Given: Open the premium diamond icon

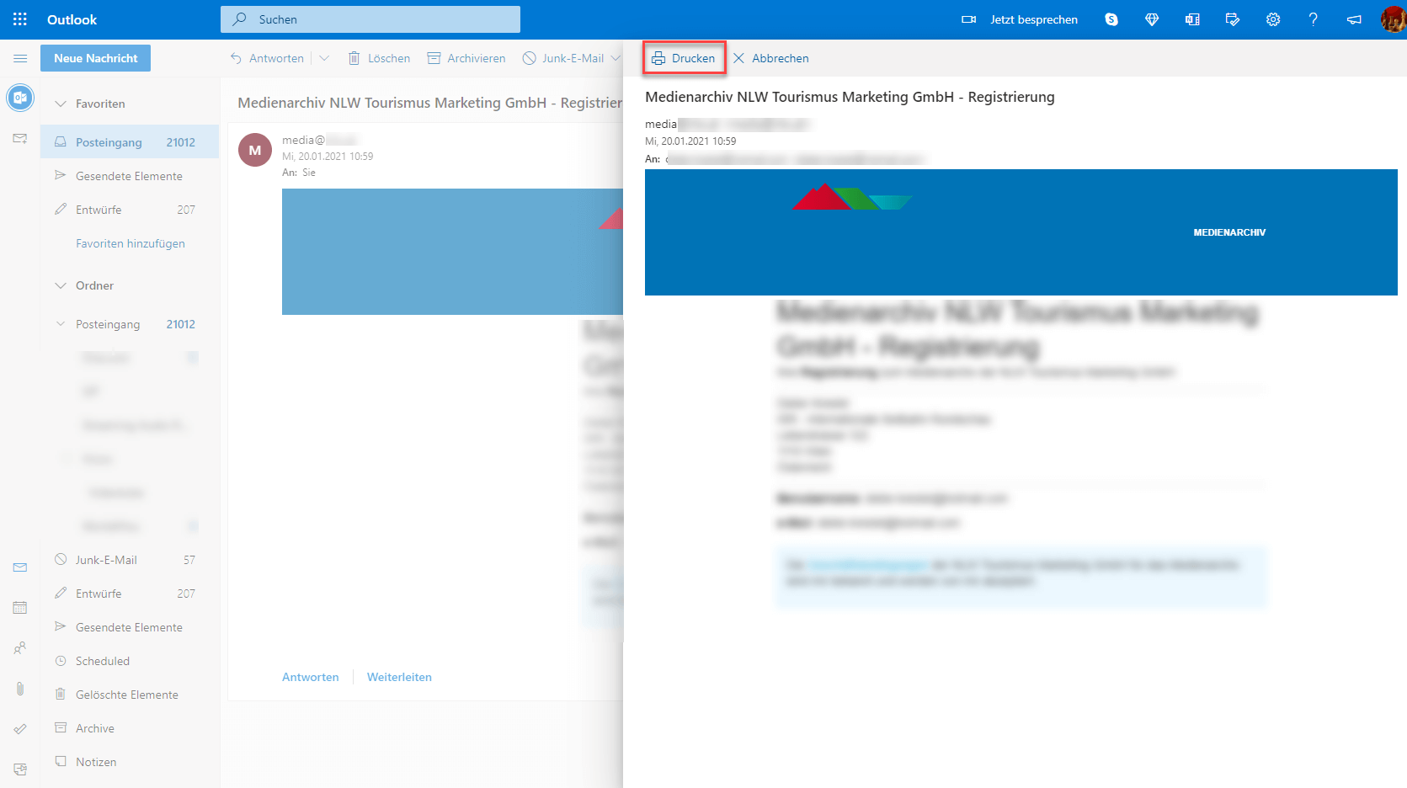Looking at the screenshot, I should 1152,19.
